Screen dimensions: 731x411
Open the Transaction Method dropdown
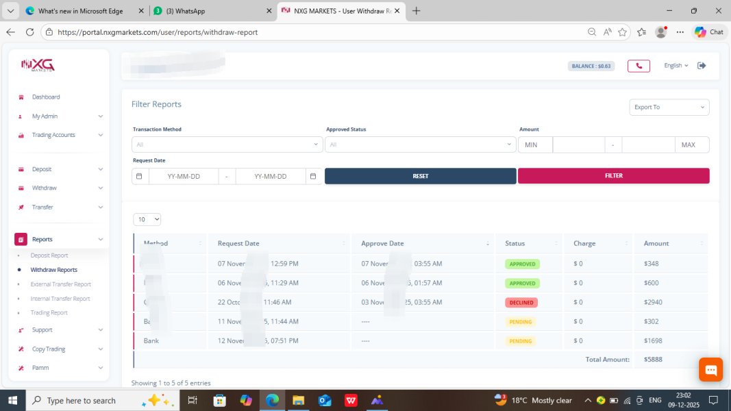pyautogui.click(x=227, y=145)
